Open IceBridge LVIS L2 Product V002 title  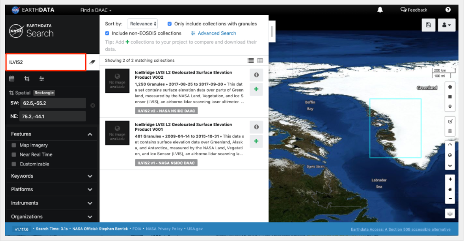pos(184,75)
